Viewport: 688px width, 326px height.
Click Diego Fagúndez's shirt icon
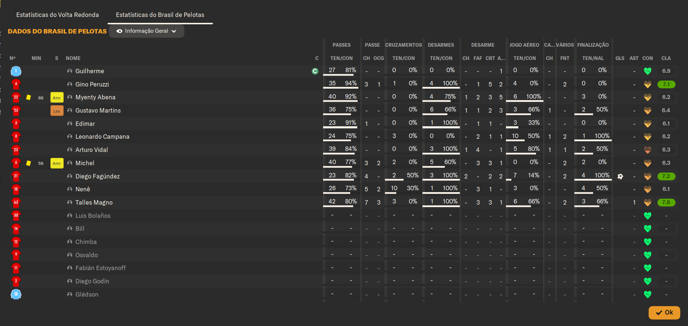(16, 176)
